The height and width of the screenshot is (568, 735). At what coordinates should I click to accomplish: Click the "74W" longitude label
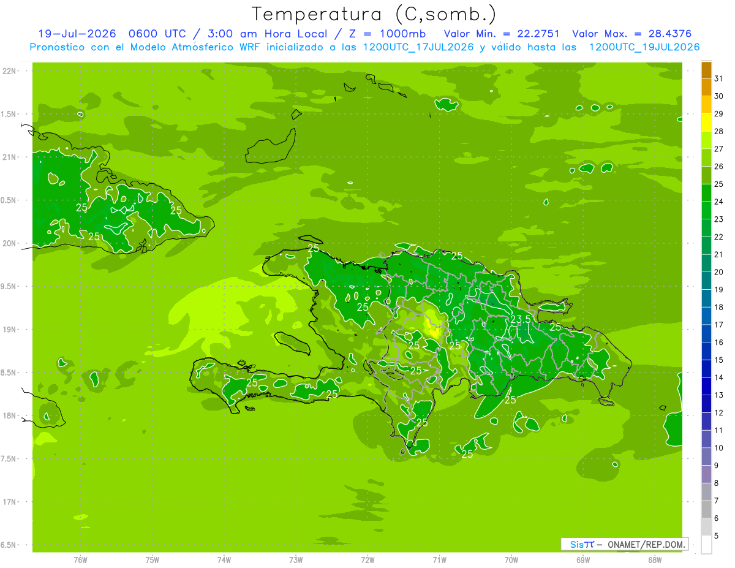(224, 559)
